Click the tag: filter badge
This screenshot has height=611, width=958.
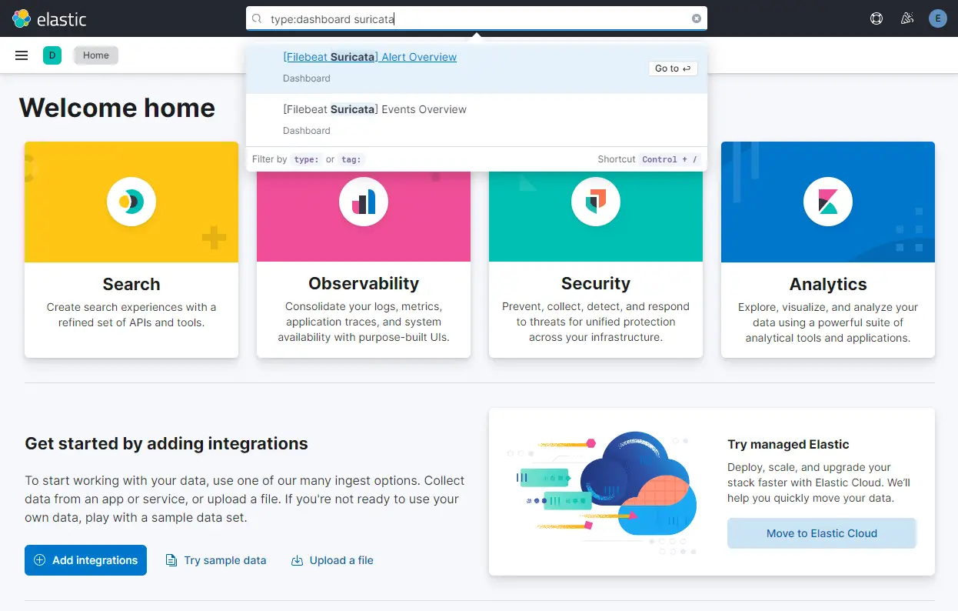coord(351,159)
